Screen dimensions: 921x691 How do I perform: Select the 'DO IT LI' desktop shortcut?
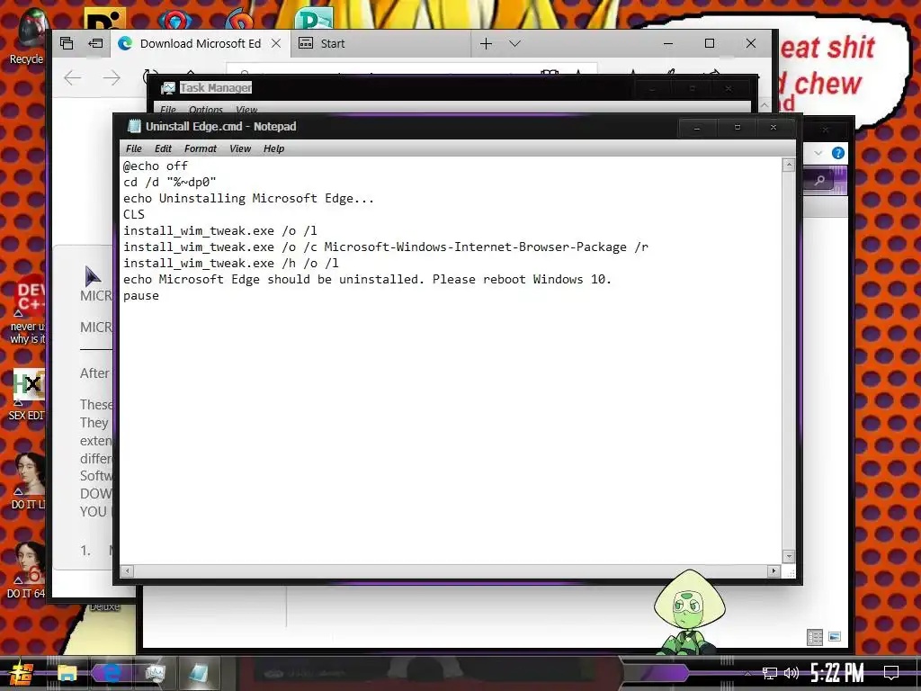point(28,480)
